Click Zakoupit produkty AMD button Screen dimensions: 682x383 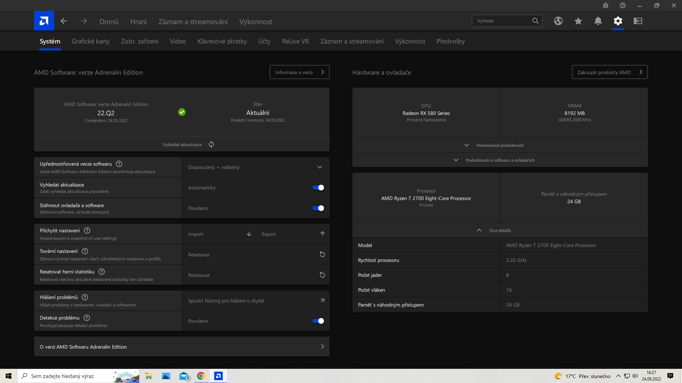(x=609, y=72)
